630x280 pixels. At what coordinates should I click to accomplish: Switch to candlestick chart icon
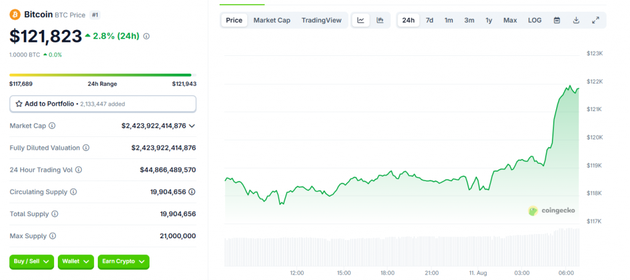coord(380,20)
